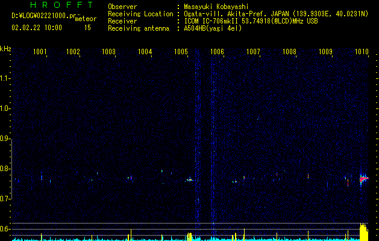This screenshot has height=241, width=379.
Task: Click the 1002 time axis marker
Action: click(73, 52)
